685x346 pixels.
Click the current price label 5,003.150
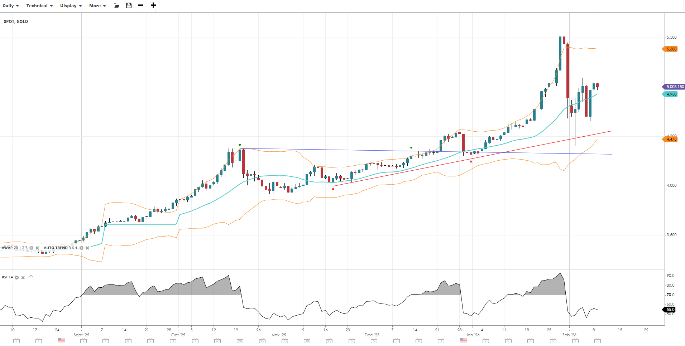coord(674,87)
